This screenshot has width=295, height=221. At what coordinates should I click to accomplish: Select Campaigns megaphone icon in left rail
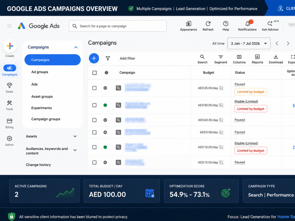click(x=10, y=68)
